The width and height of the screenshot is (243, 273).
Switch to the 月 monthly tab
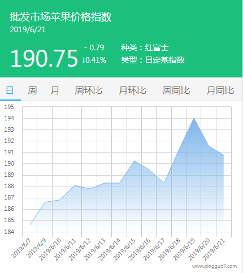point(55,90)
